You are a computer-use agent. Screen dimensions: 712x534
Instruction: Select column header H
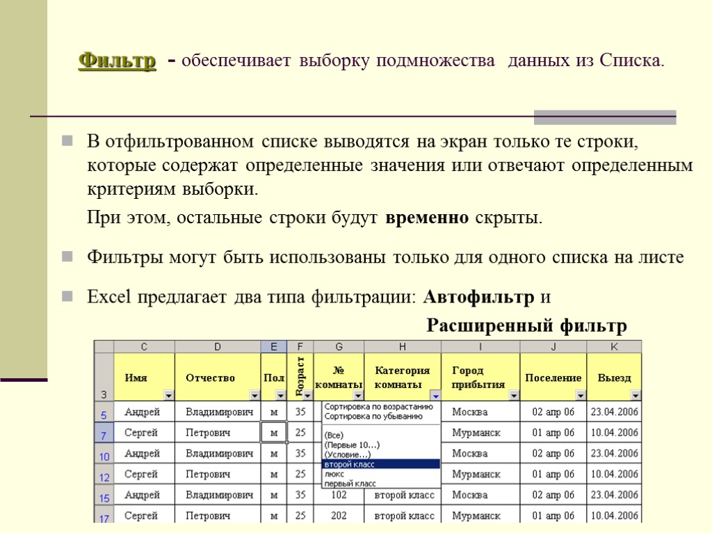(403, 347)
